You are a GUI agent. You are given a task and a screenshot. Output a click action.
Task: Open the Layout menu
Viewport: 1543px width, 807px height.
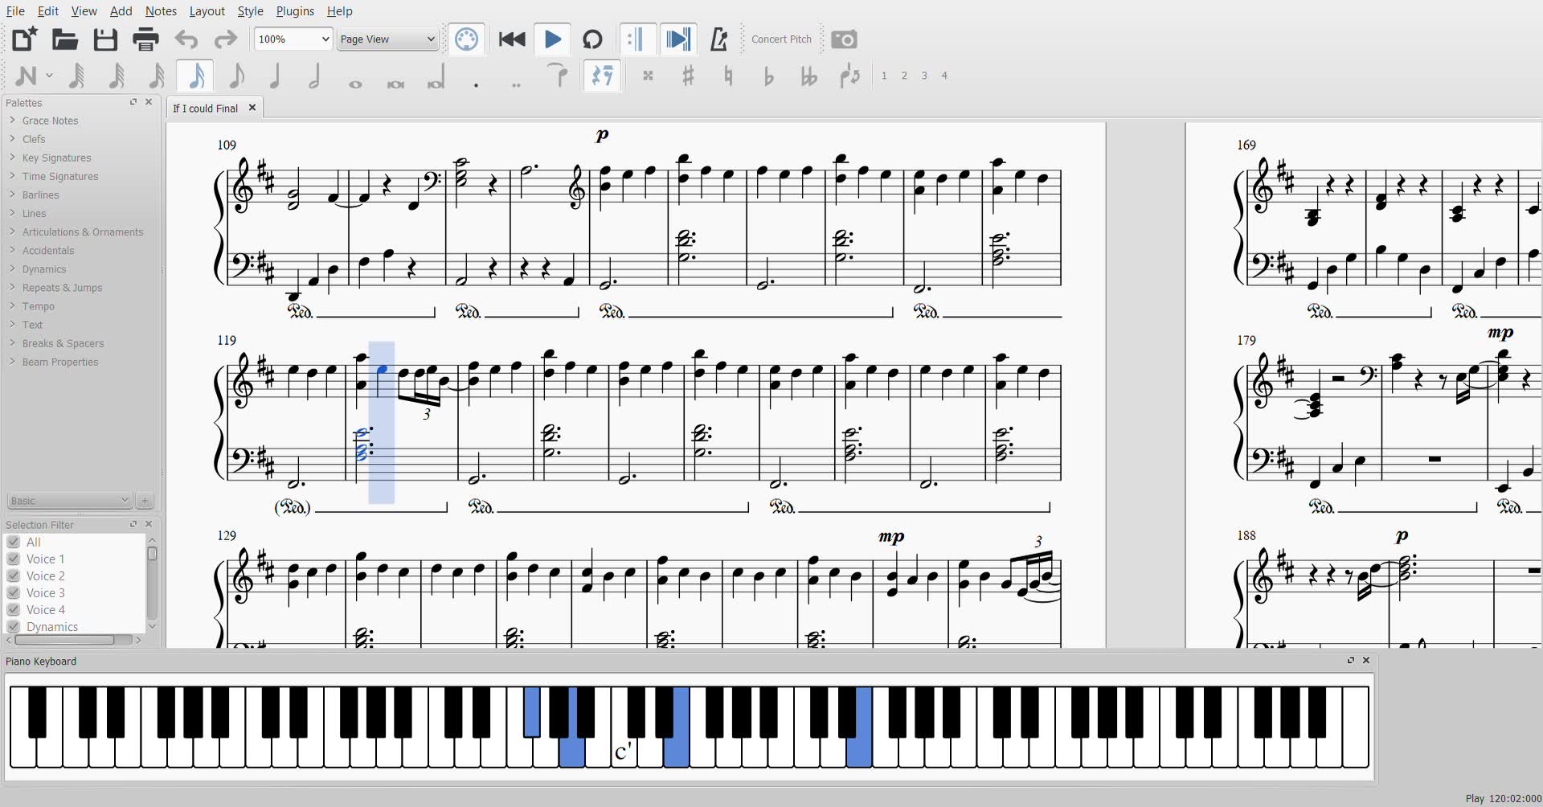207,11
